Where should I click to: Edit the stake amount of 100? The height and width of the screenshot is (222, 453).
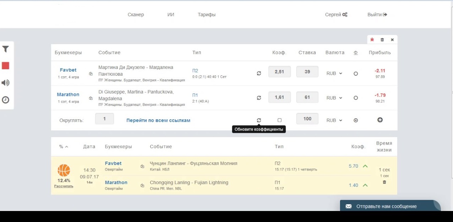point(307,119)
